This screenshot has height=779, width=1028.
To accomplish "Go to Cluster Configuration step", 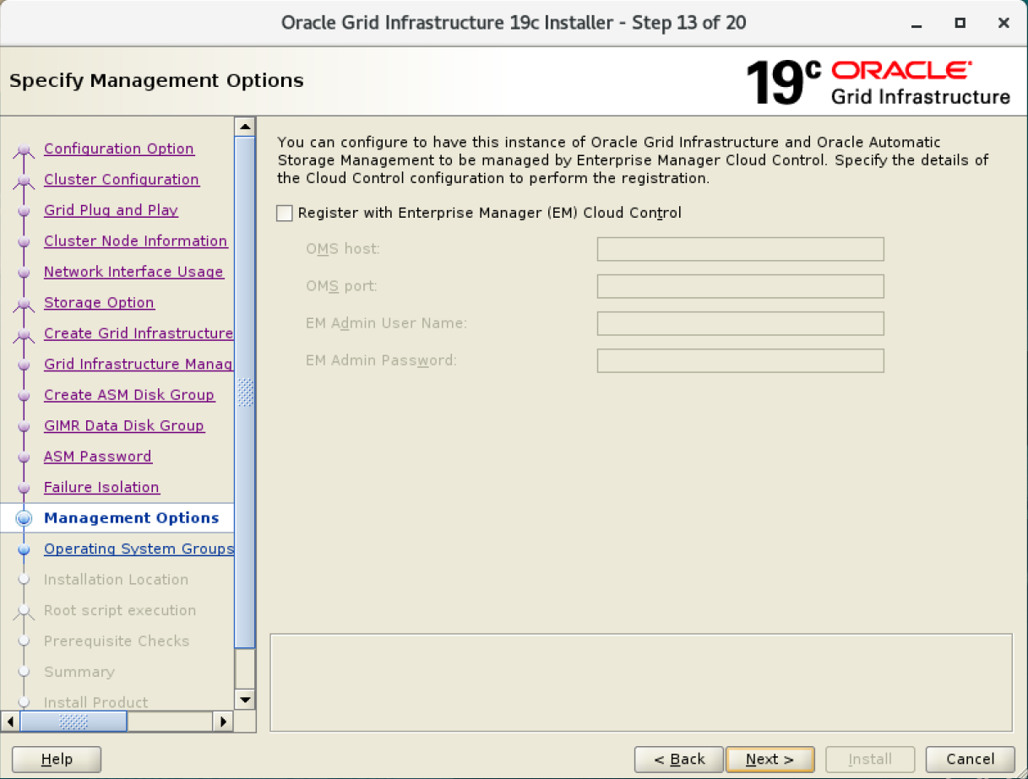I will (x=122, y=179).
